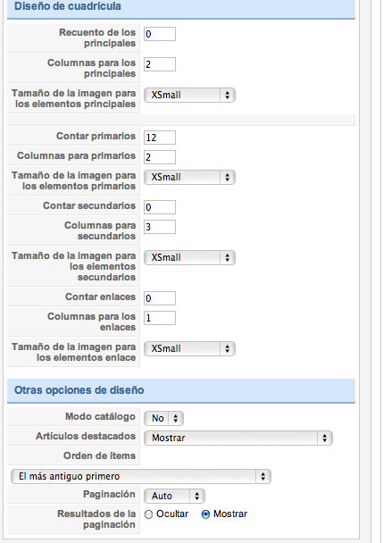Open El más antiguo primero dropdown

point(141,477)
